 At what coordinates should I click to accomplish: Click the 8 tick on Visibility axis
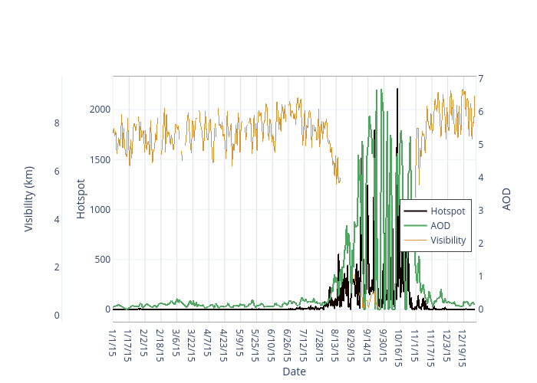57,123
